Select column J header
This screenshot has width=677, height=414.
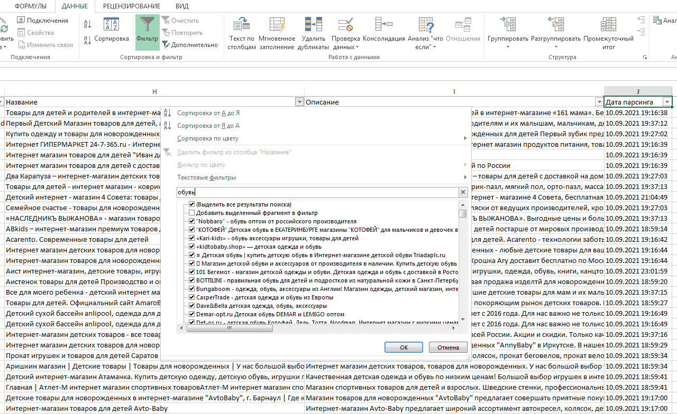click(638, 91)
